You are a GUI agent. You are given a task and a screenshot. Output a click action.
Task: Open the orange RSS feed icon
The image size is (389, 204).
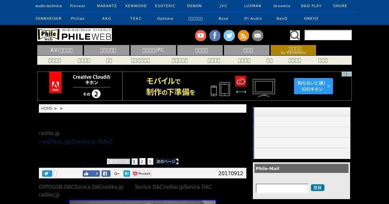click(x=243, y=35)
